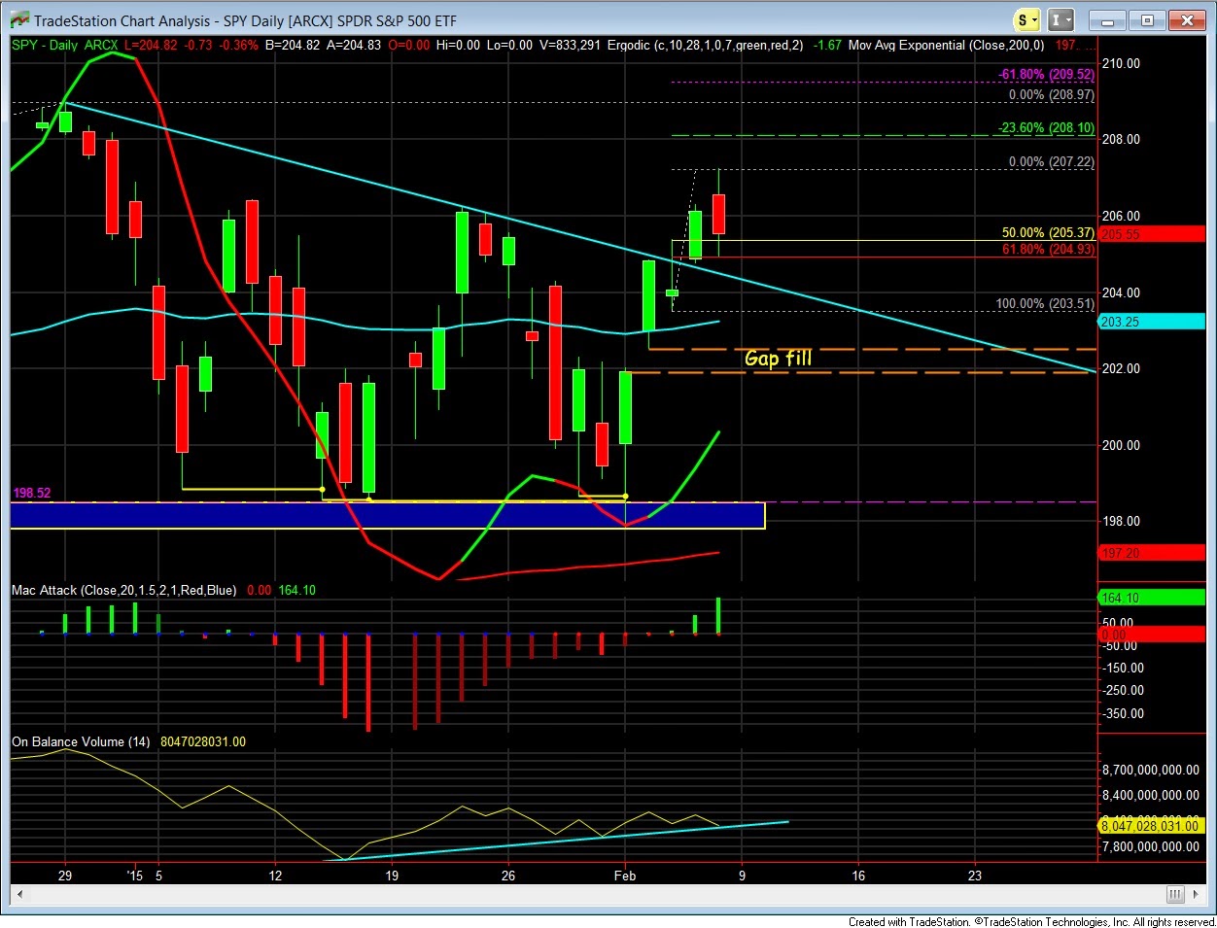Maximize the Chart Analysis window
Viewport: 1217px width, 928px height.
coord(1147,20)
